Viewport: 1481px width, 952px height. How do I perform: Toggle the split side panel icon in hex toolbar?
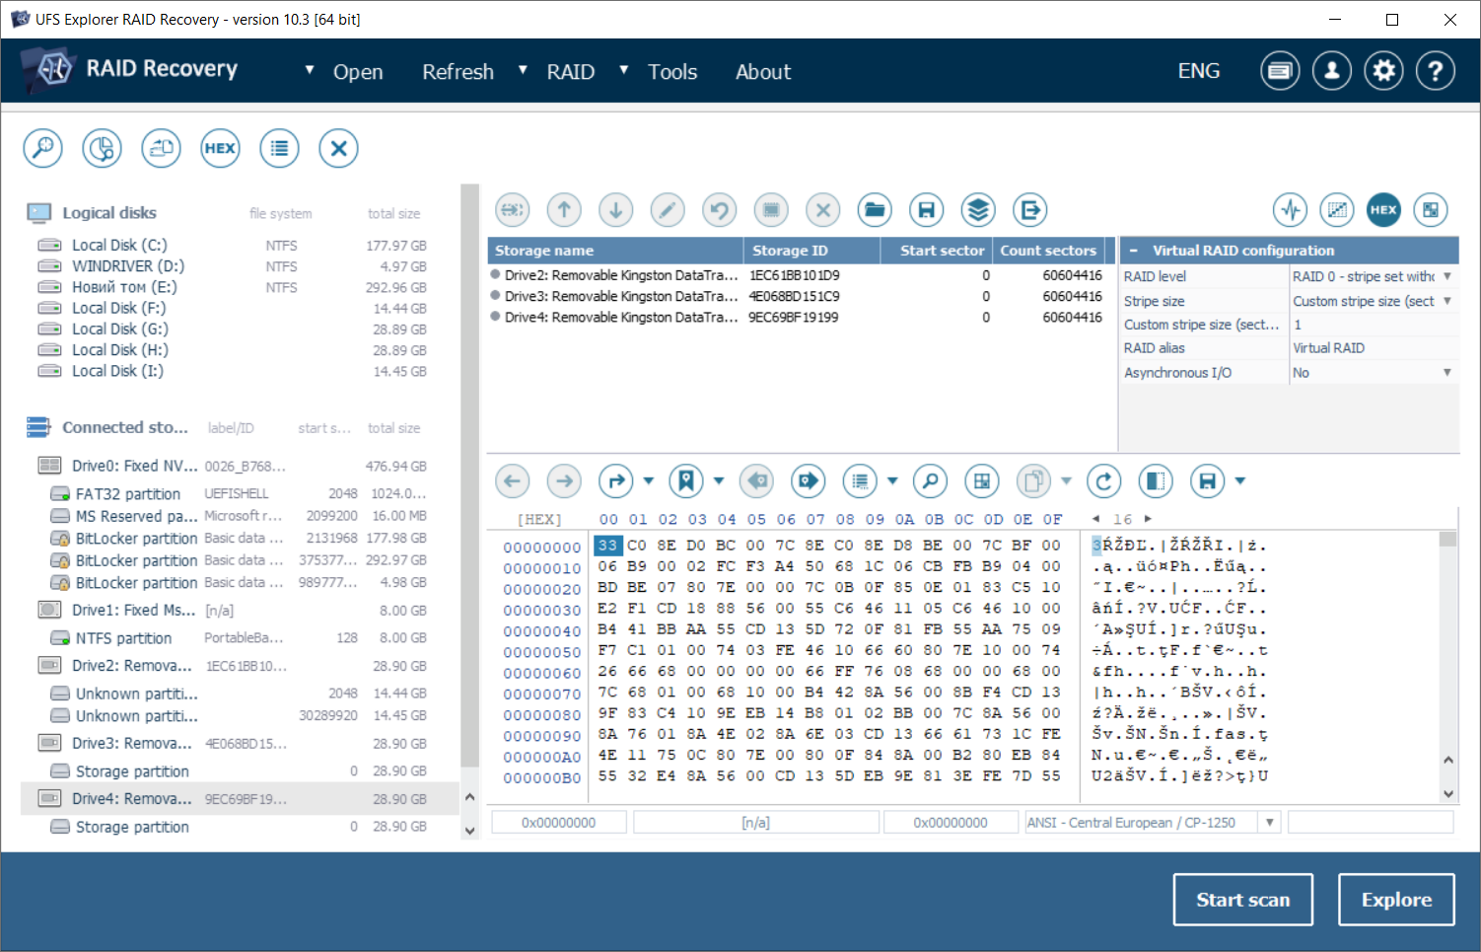1156,481
